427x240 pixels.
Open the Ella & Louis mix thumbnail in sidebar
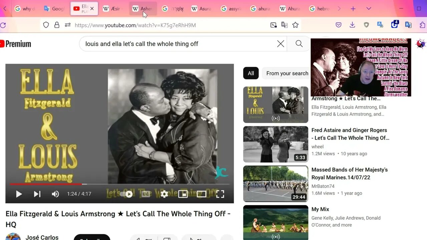pos(276,105)
